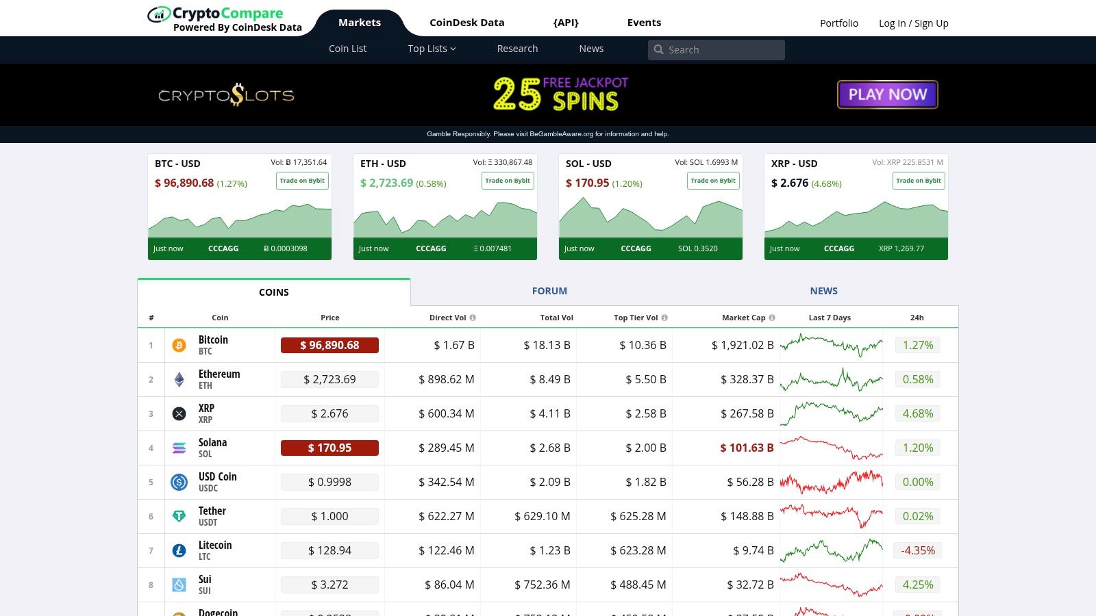Click Trade on Bybit for SOL

pos(713,181)
